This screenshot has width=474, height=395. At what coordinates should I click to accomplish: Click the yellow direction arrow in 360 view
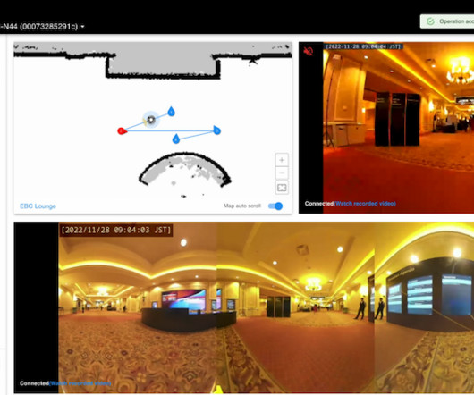pyautogui.click(x=217, y=391)
